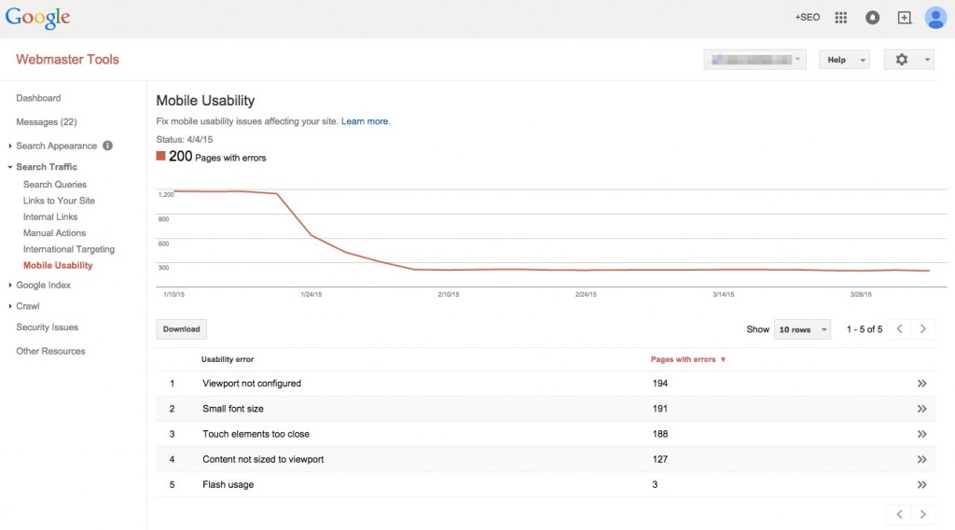955x530 pixels.
Task: Follow the Learn more link
Action: click(x=366, y=121)
